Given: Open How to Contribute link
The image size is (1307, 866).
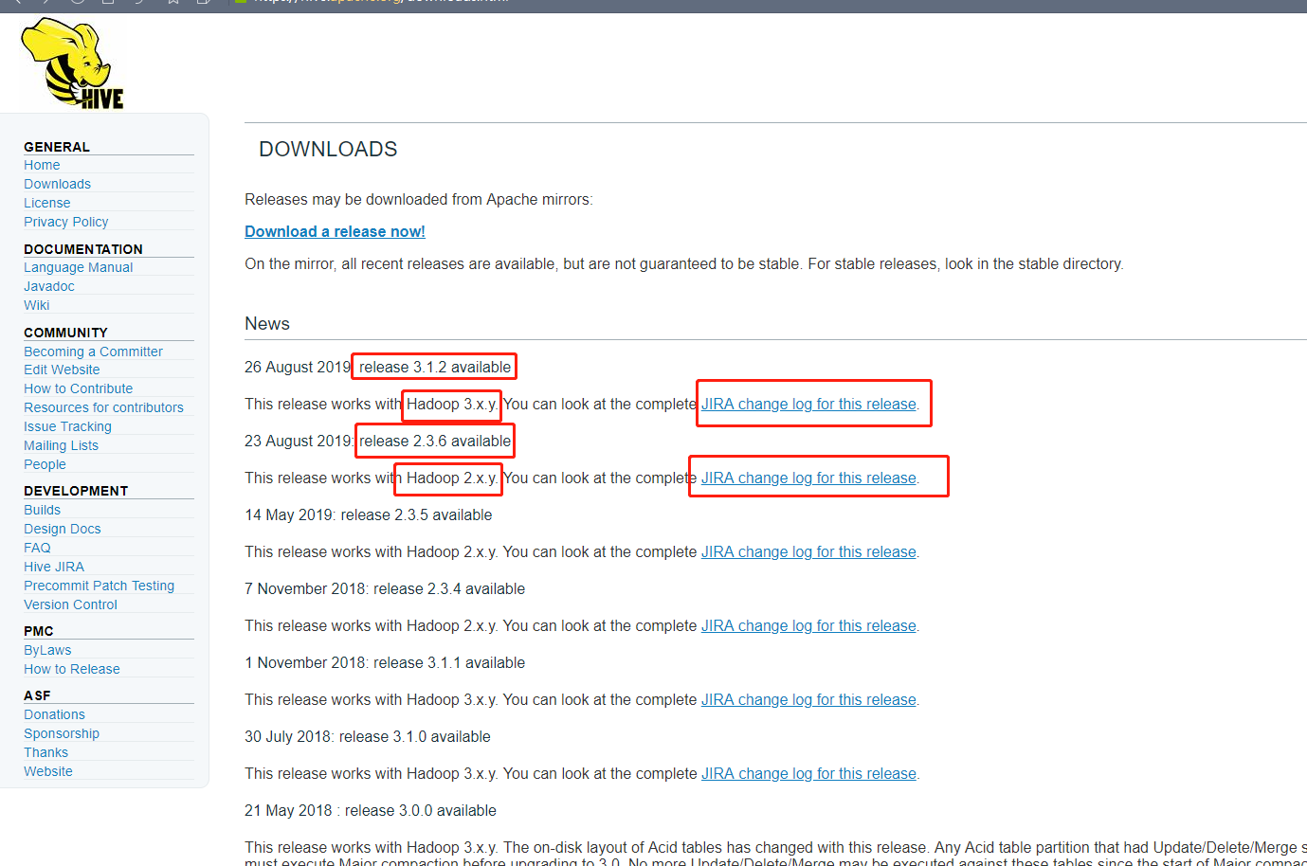Looking at the screenshot, I should 79,388.
